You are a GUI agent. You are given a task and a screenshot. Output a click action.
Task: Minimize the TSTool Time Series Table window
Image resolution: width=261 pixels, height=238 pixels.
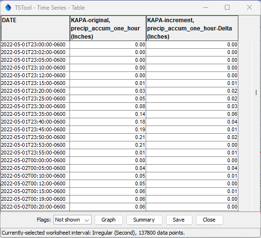206,8
